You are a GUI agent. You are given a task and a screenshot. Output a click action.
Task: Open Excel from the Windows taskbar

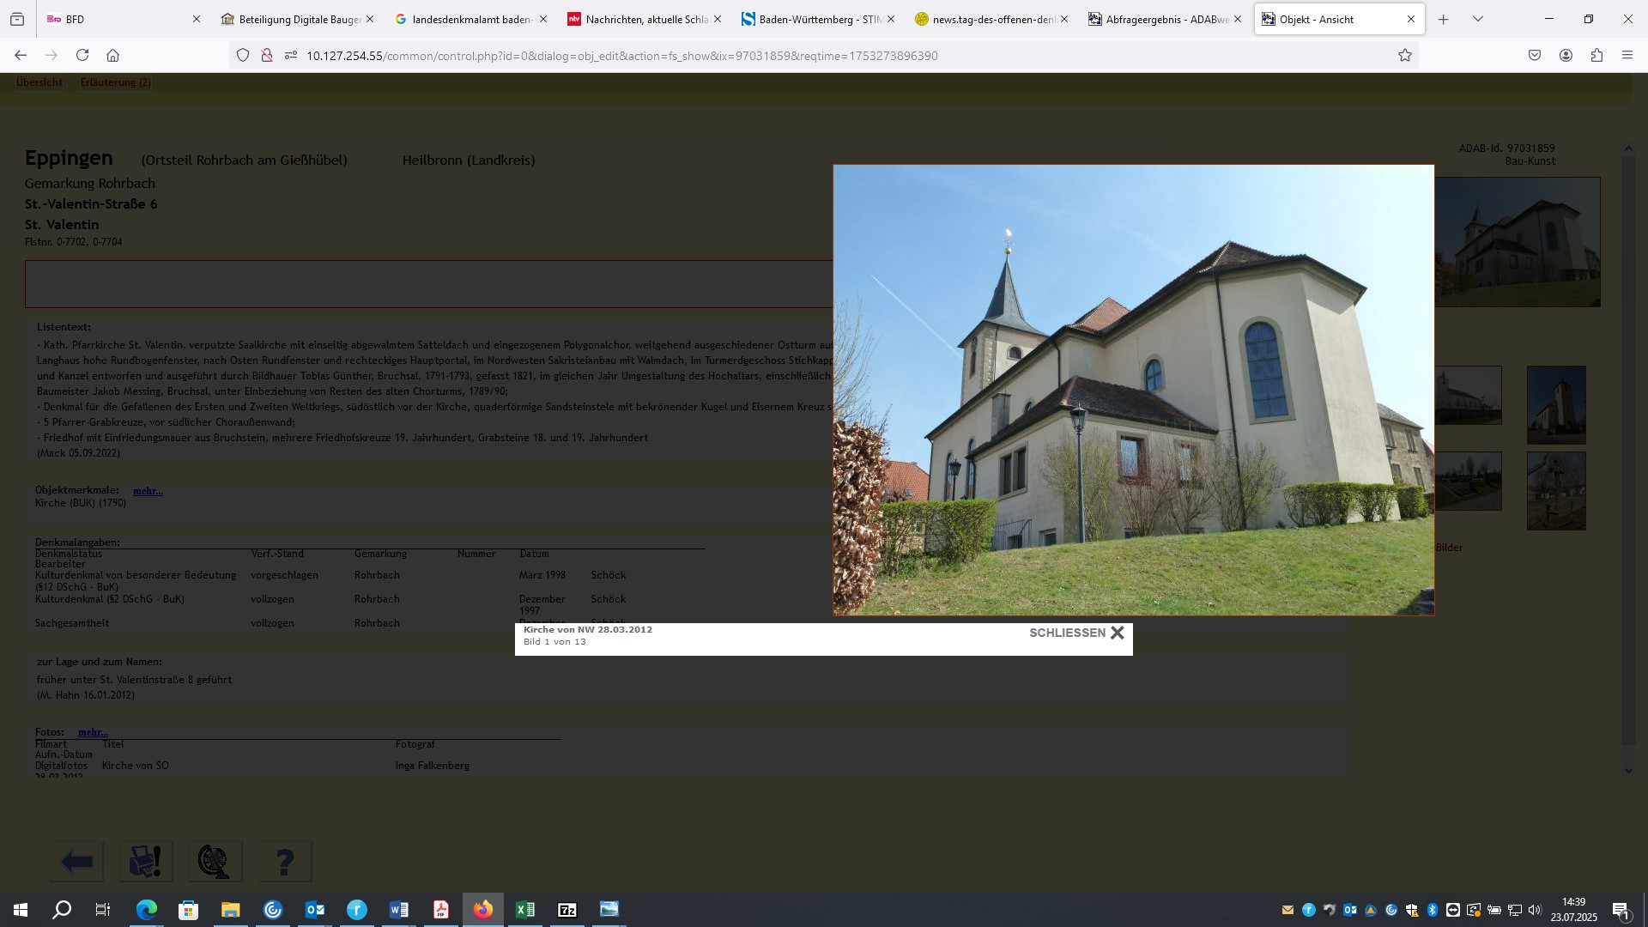pyautogui.click(x=525, y=910)
